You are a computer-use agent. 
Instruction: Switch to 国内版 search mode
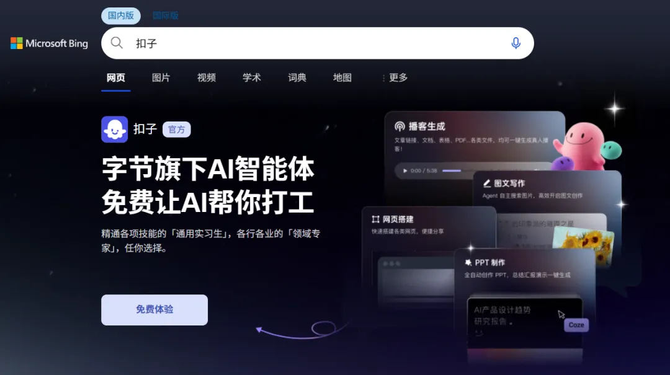(x=121, y=15)
